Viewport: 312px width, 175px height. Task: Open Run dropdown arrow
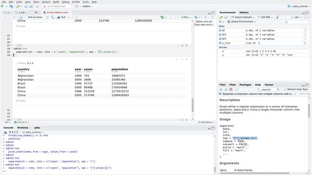[x=190, y=17]
